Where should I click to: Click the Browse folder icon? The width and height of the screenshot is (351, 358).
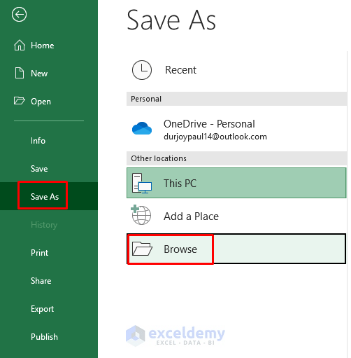pyautogui.click(x=142, y=249)
